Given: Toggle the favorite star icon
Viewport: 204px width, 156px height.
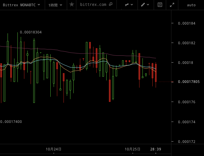Looking at the screenshot, I should [x=71, y=5].
